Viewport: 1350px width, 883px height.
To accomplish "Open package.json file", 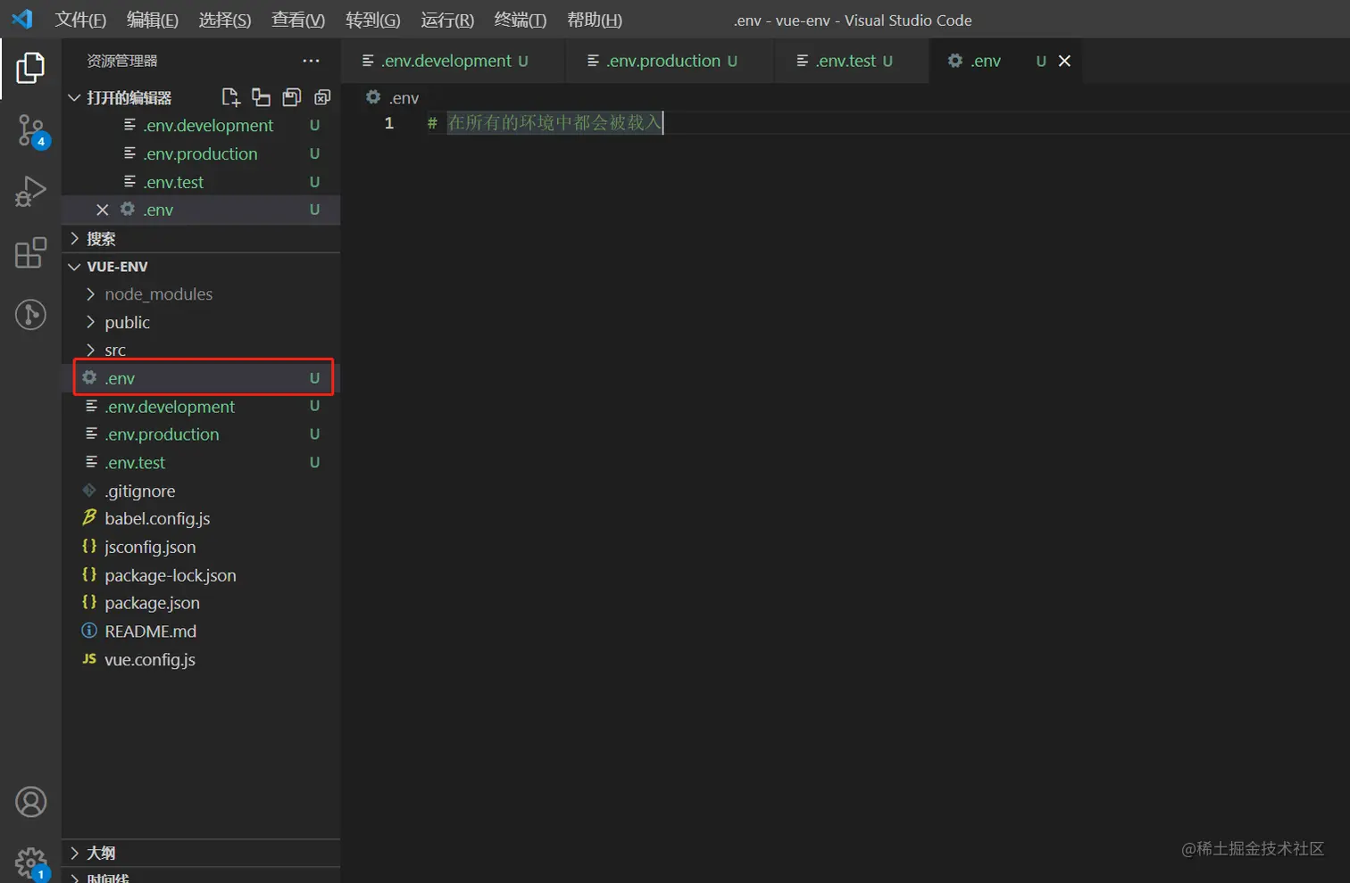I will click(202, 603).
